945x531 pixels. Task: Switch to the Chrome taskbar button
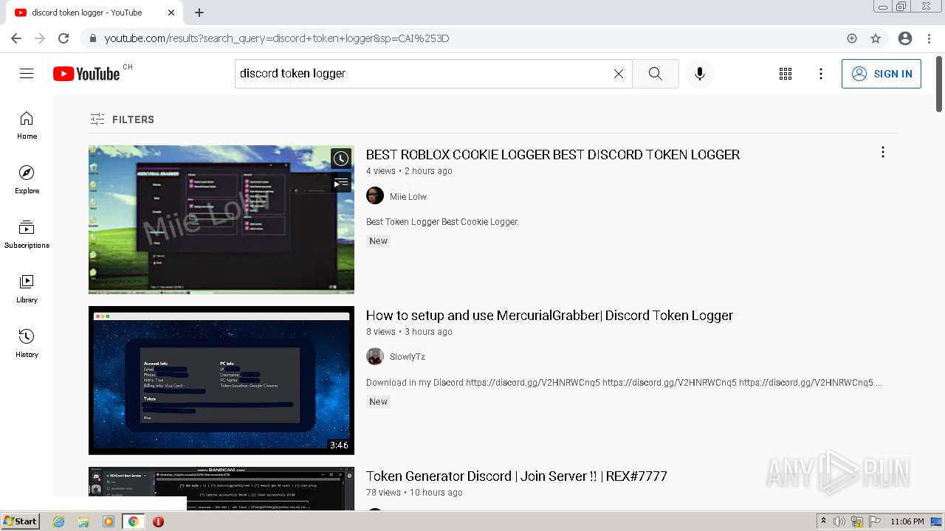click(133, 521)
